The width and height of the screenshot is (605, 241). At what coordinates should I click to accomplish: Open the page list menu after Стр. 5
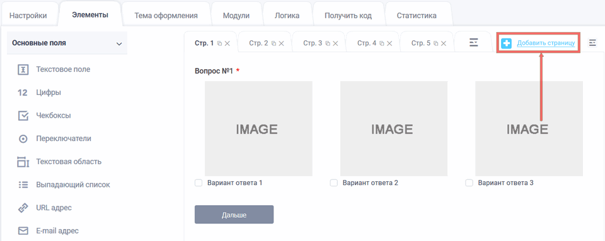474,42
